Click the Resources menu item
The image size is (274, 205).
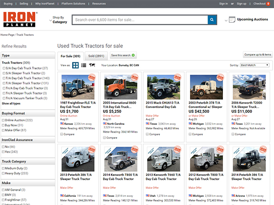click(x=99, y=4)
